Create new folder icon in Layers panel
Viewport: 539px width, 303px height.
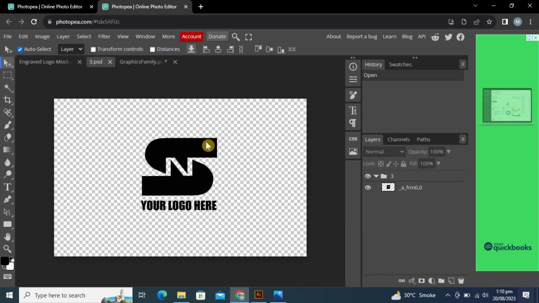pos(441,281)
